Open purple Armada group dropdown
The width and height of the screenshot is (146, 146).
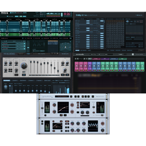click(105, 59)
